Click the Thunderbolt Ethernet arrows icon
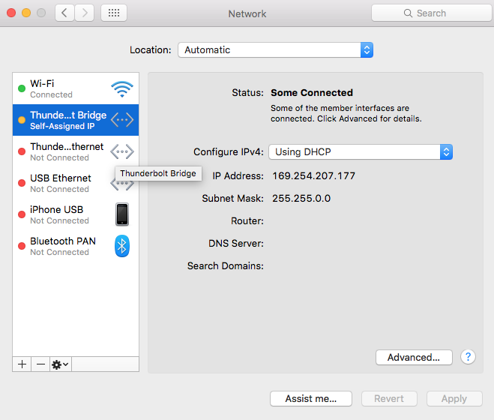The width and height of the screenshot is (494, 420). point(121,151)
